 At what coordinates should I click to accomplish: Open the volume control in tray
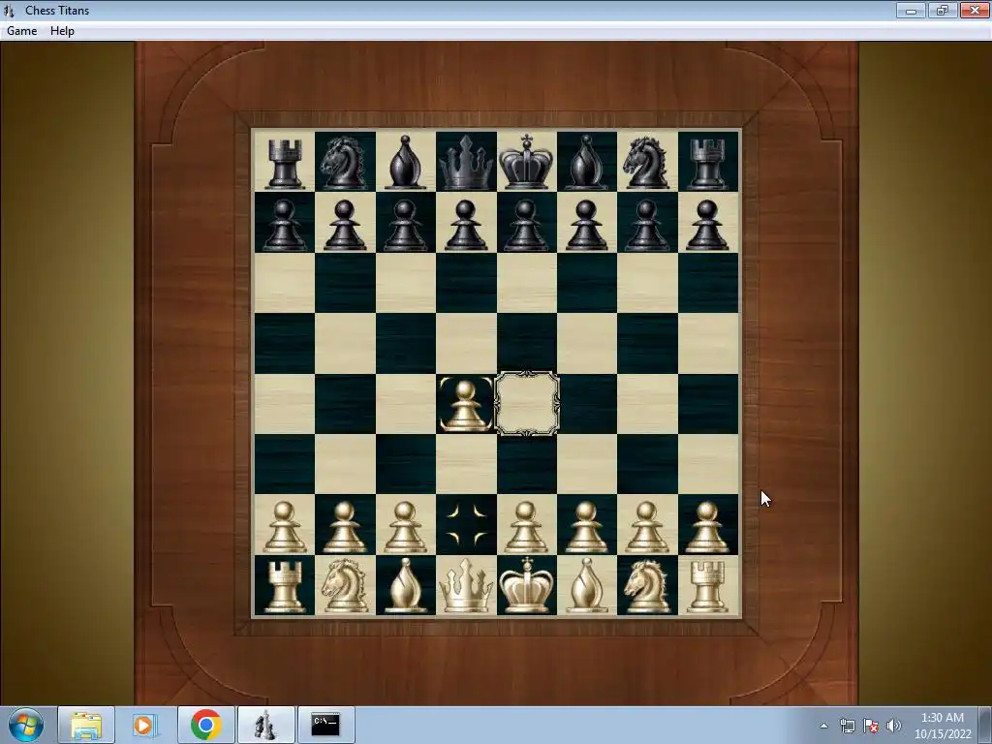point(894,726)
